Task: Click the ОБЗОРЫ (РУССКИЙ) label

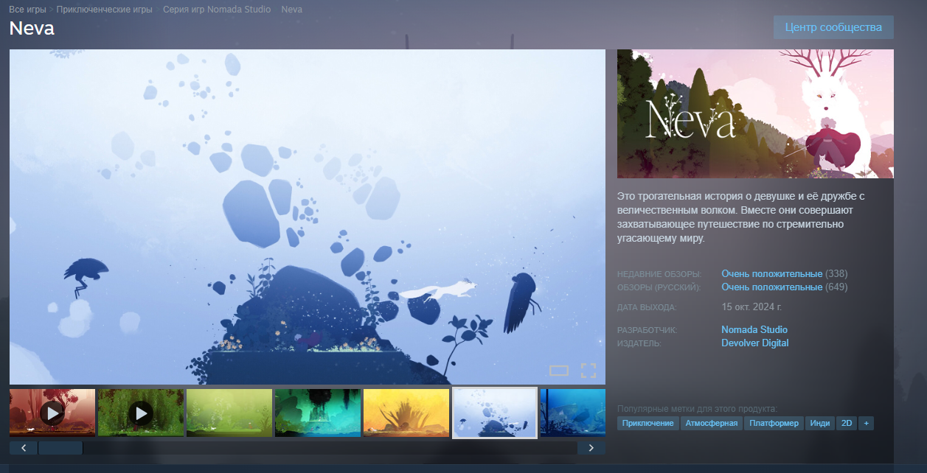Action: coord(659,287)
